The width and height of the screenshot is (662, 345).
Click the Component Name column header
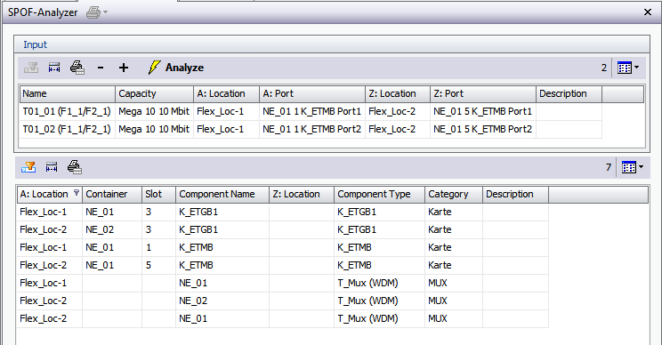click(222, 194)
